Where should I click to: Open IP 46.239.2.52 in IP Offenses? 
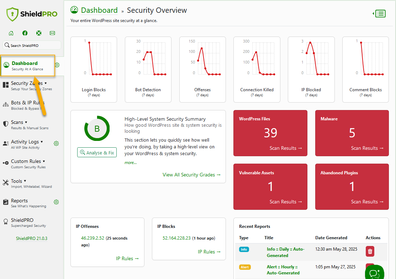tap(93, 238)
